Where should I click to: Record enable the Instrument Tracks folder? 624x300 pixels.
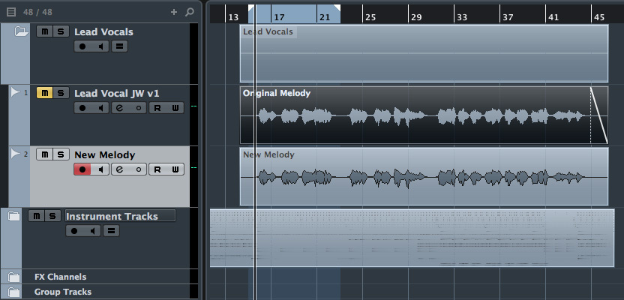(74, 231)
